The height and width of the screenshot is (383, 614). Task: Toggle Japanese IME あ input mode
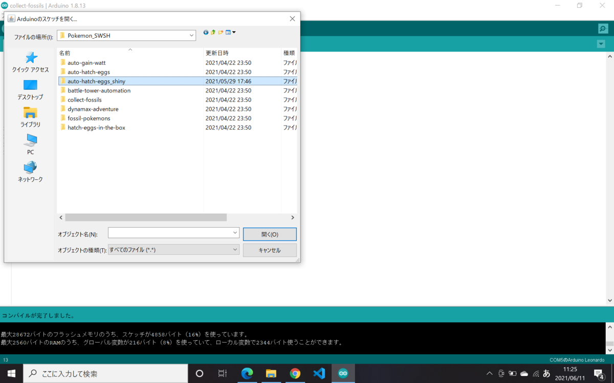click(x=546, y=374)
